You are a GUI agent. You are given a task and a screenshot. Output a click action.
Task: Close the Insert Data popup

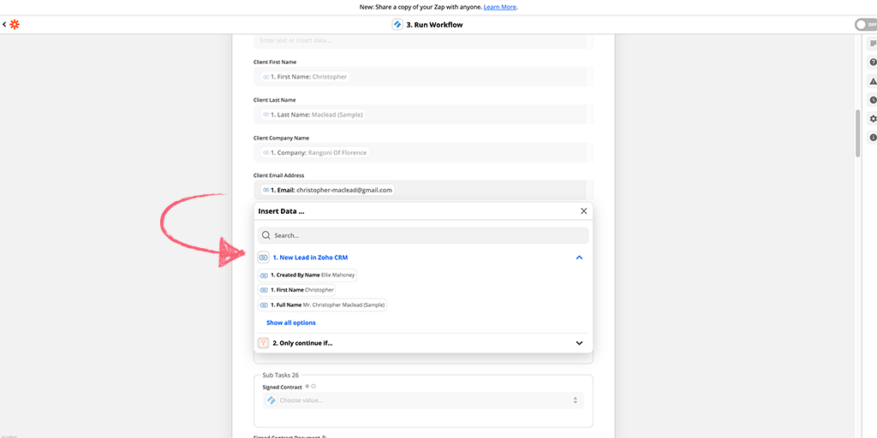[583, 211]
